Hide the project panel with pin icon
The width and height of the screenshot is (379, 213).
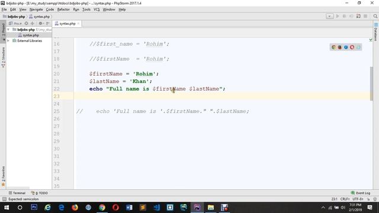tap(48, 24)
